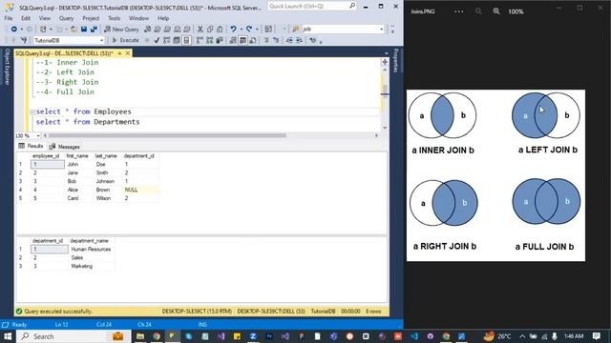Show hidden system tray icons
Viewport: 611px width, 343px height.
tap(522, 336)
